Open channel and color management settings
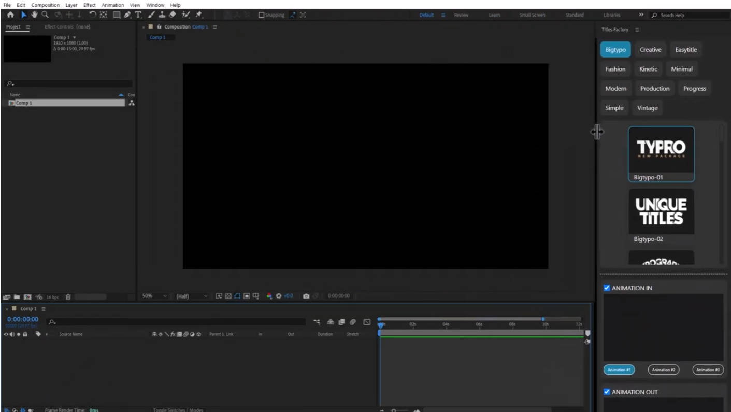The height and width of the screenshot is (412, 731). [269, 295]
